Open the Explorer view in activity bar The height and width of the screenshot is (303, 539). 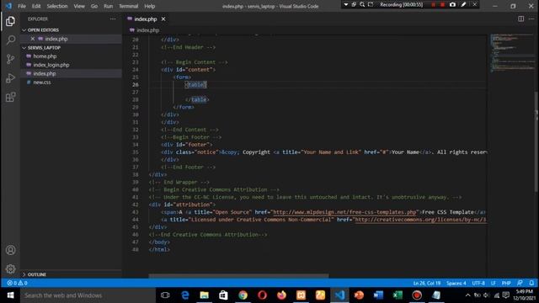pyautogui.click(x=10, y=21)
